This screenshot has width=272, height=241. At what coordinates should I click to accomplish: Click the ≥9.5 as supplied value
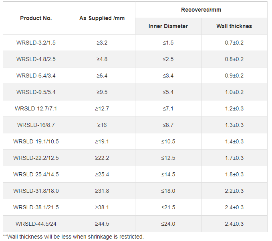(102, 92)
